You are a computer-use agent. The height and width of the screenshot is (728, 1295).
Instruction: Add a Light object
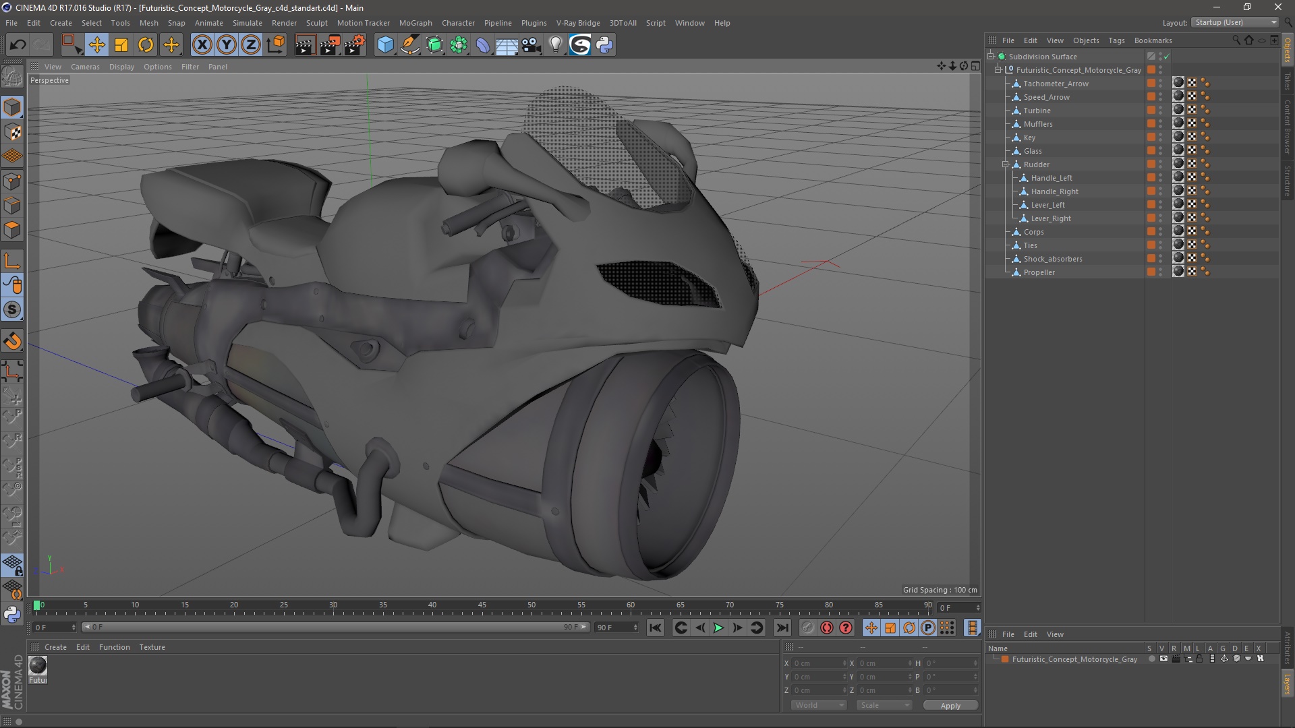pos(556,45)
